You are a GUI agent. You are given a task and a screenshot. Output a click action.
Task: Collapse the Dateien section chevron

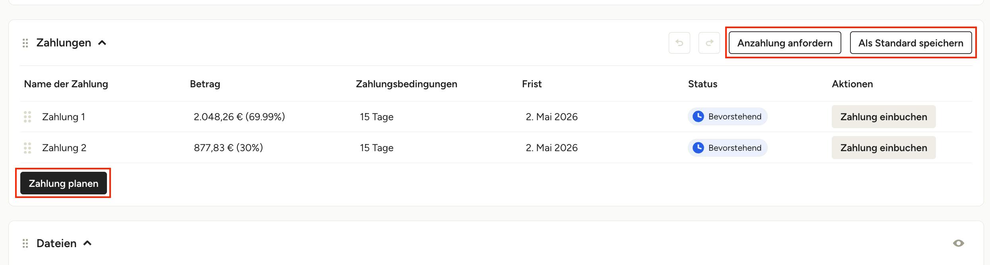(x=87, y=243)
